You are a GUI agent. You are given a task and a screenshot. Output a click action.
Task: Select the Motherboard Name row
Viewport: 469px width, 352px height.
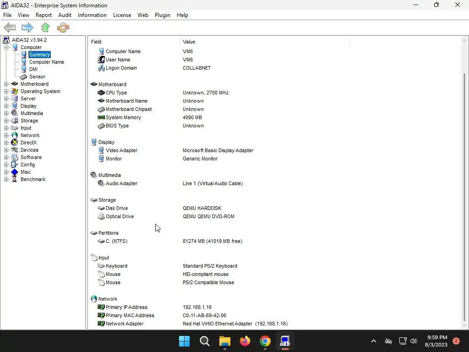pyautogui.click(x=220, y=101)
